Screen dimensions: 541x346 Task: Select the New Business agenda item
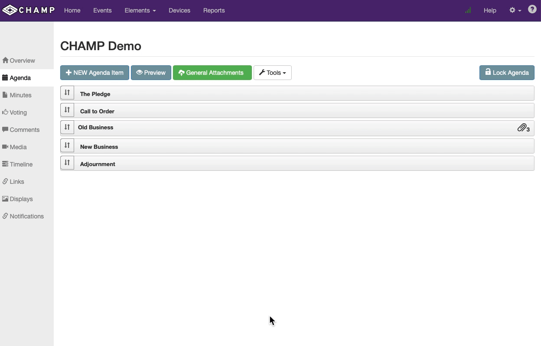point(297,146)
